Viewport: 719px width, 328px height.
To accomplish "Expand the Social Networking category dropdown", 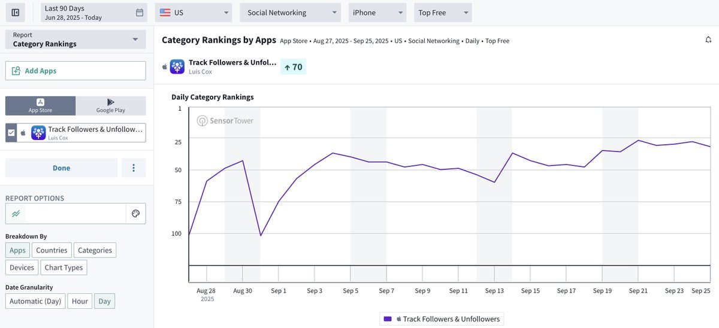I will point(290,13).
